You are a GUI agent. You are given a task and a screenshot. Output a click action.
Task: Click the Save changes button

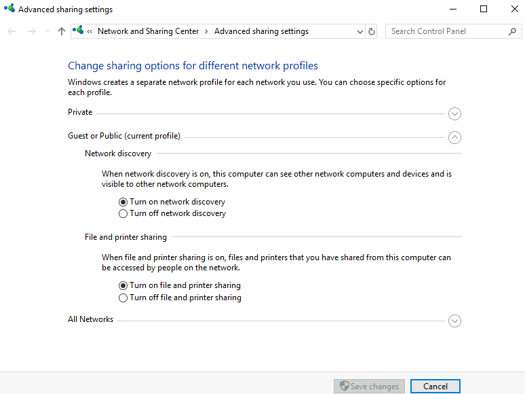point(369,387)
